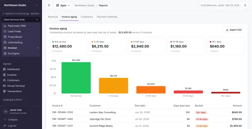
Task: Click the Days past due column header
Action: (181, 106)
